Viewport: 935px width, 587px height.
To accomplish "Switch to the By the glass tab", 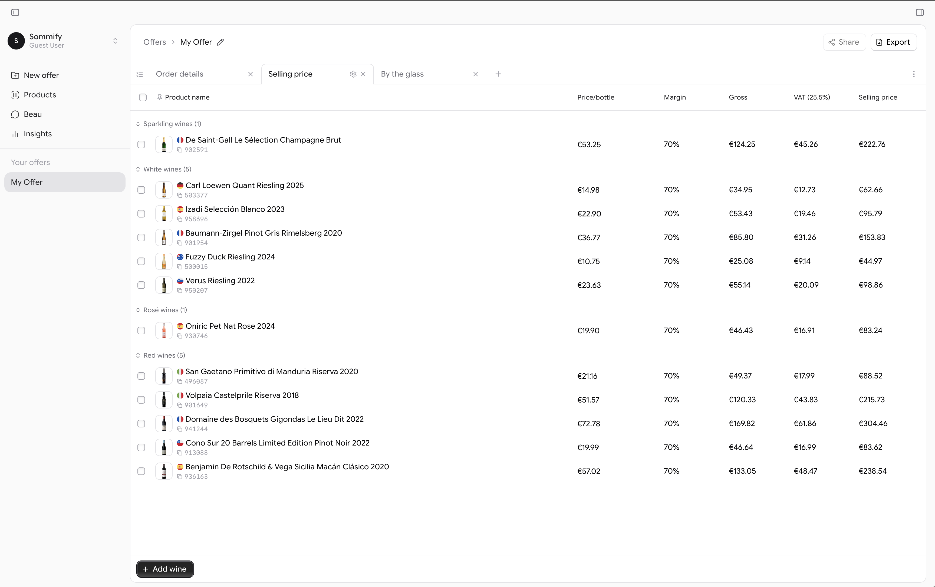I will 402,74.
